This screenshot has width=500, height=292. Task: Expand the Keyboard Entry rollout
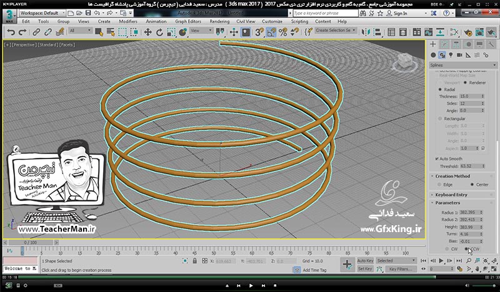pyautogui.click(x=451, y=195)
